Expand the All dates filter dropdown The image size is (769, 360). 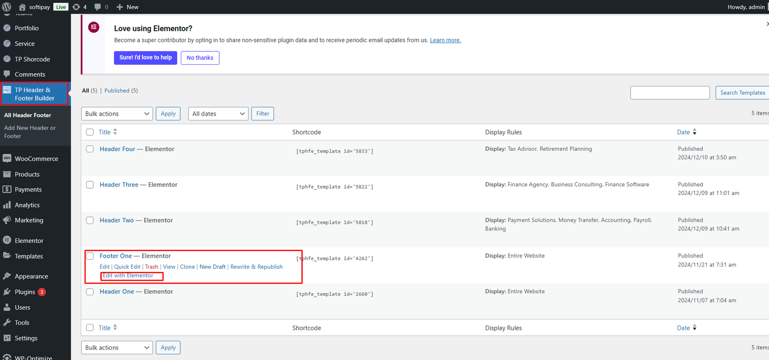pos(218,114)
